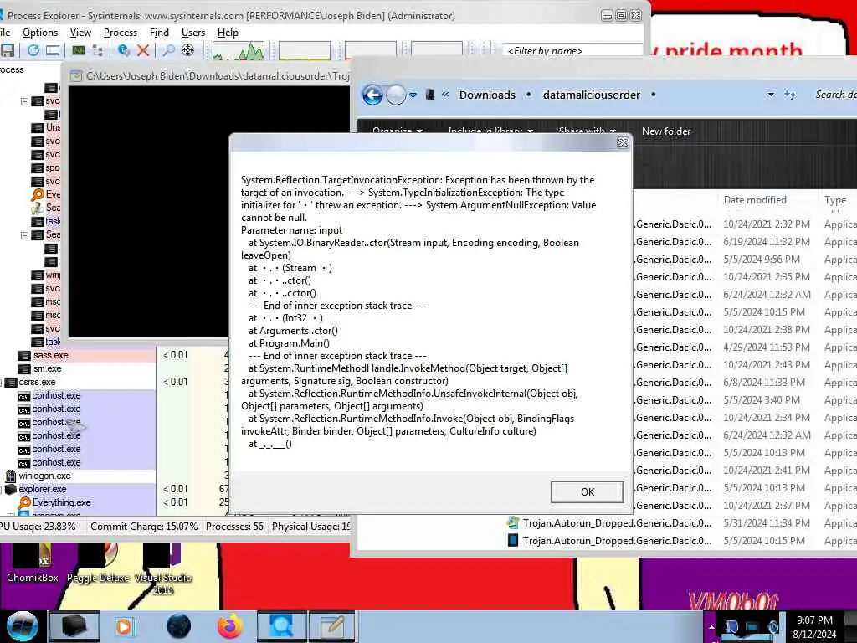Select file dated 4/29/2024 11:53 PM
The height and width of the screenshot is (643, 857).
[x=746, y=347]
